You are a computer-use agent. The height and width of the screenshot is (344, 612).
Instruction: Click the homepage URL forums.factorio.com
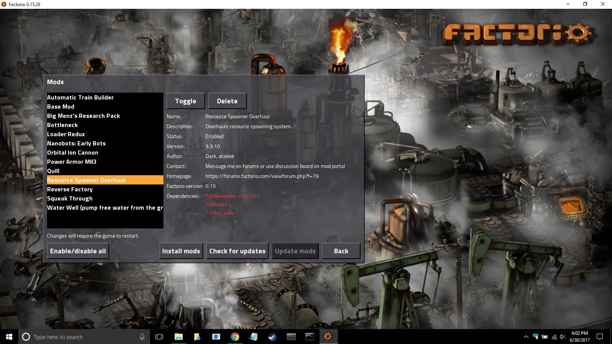[x=262, y=176]
